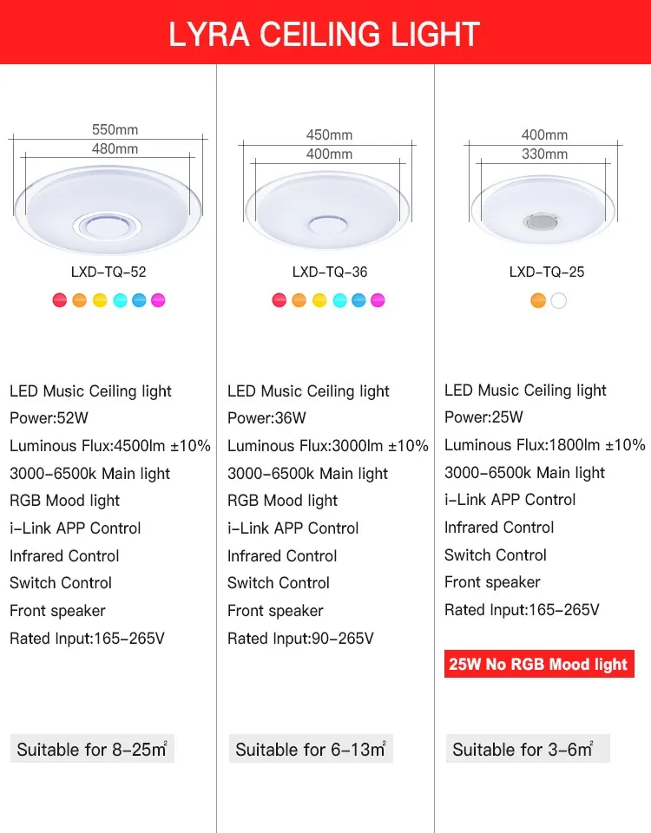Click the 'Suitable for 3-6m²' label
The image size is (651, 833).
528,749
